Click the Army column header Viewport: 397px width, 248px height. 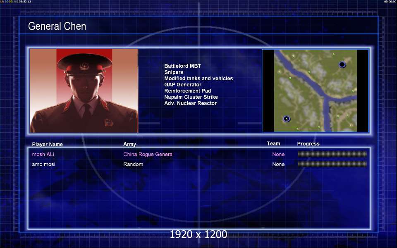tap(129, 144)
